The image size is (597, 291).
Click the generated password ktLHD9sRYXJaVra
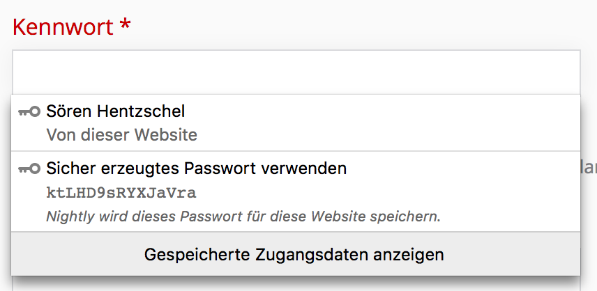(x=122, y=193)
